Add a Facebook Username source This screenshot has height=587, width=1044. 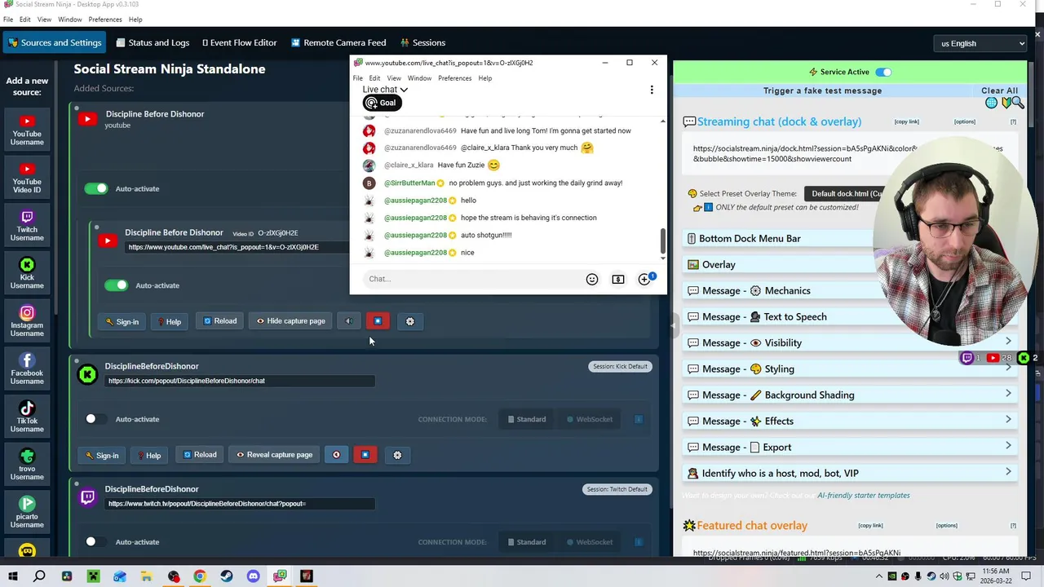27,369
